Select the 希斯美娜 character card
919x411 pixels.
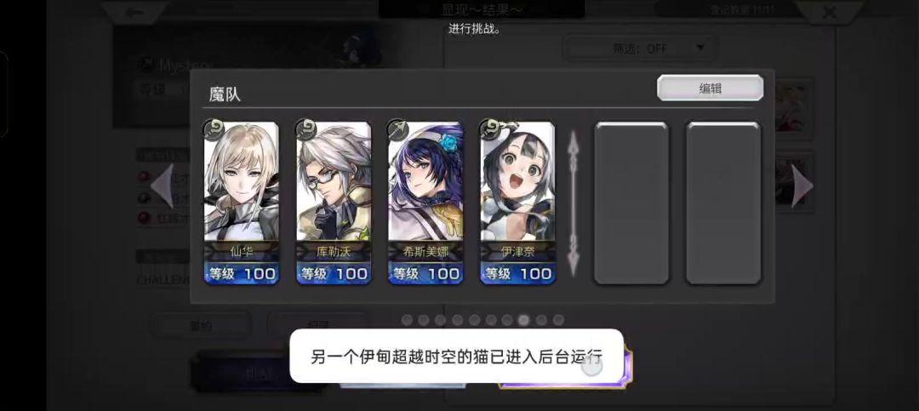[x=425, y=203]
